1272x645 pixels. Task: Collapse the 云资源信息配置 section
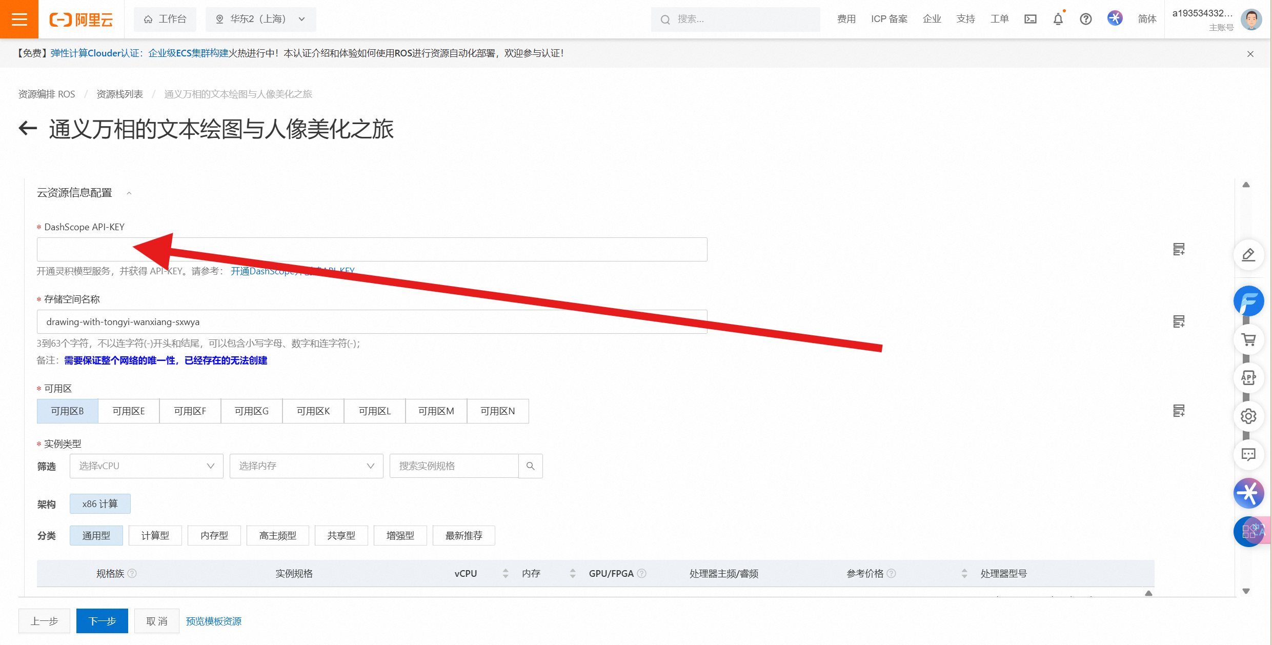pos(129,193)
